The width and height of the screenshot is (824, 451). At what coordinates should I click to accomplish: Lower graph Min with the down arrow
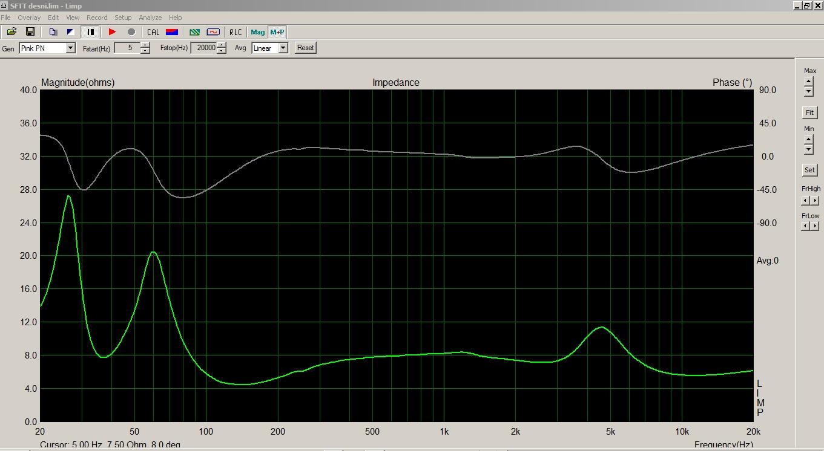(808, 149)
